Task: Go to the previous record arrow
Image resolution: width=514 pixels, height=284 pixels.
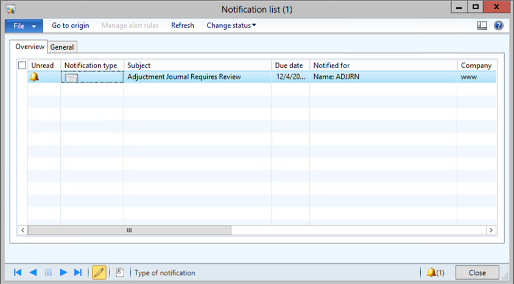Action: [33, 272]
